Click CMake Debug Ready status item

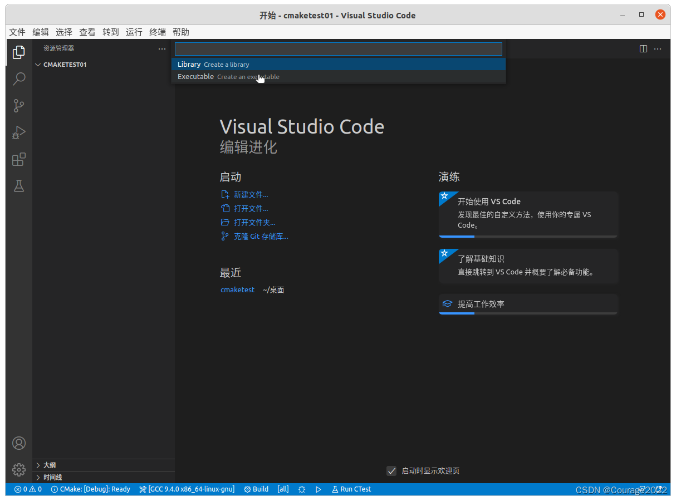pos(90,489)
